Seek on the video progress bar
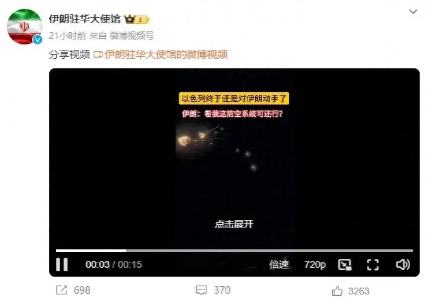 pos(234,251)
